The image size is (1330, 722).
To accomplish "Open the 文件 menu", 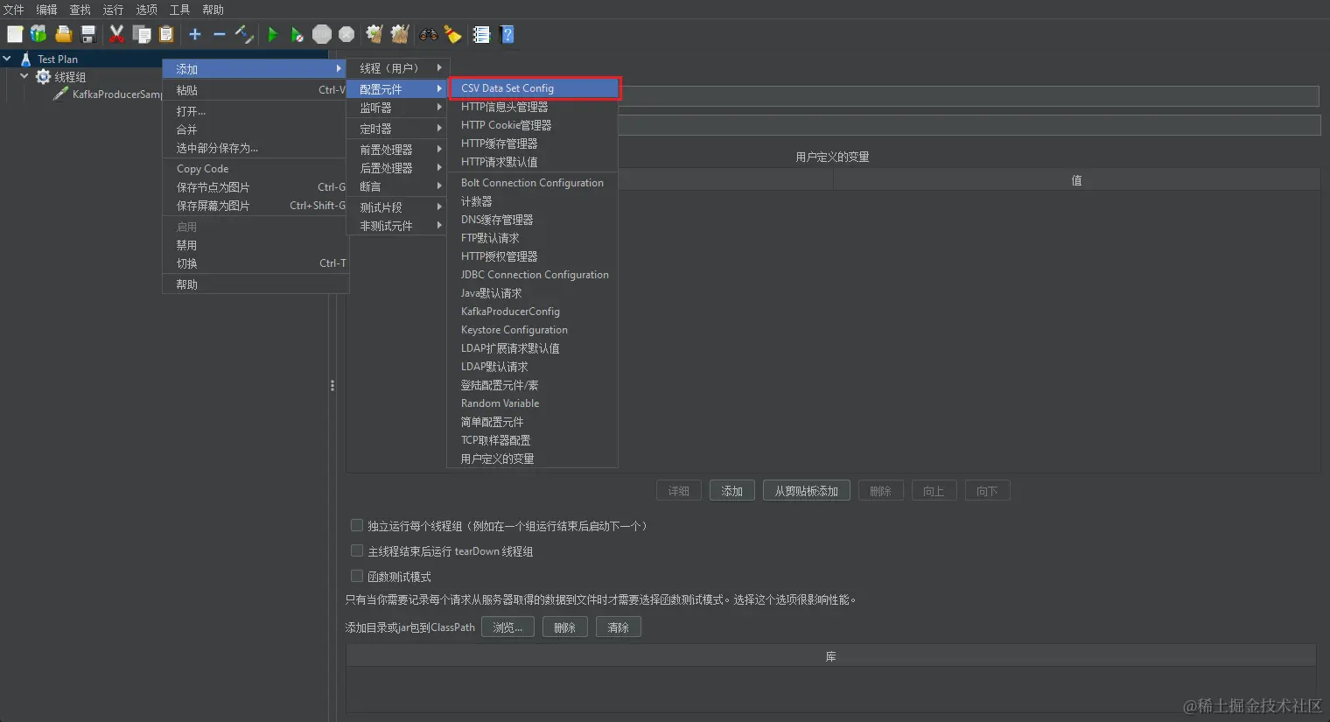I will [x=14, y=10].
